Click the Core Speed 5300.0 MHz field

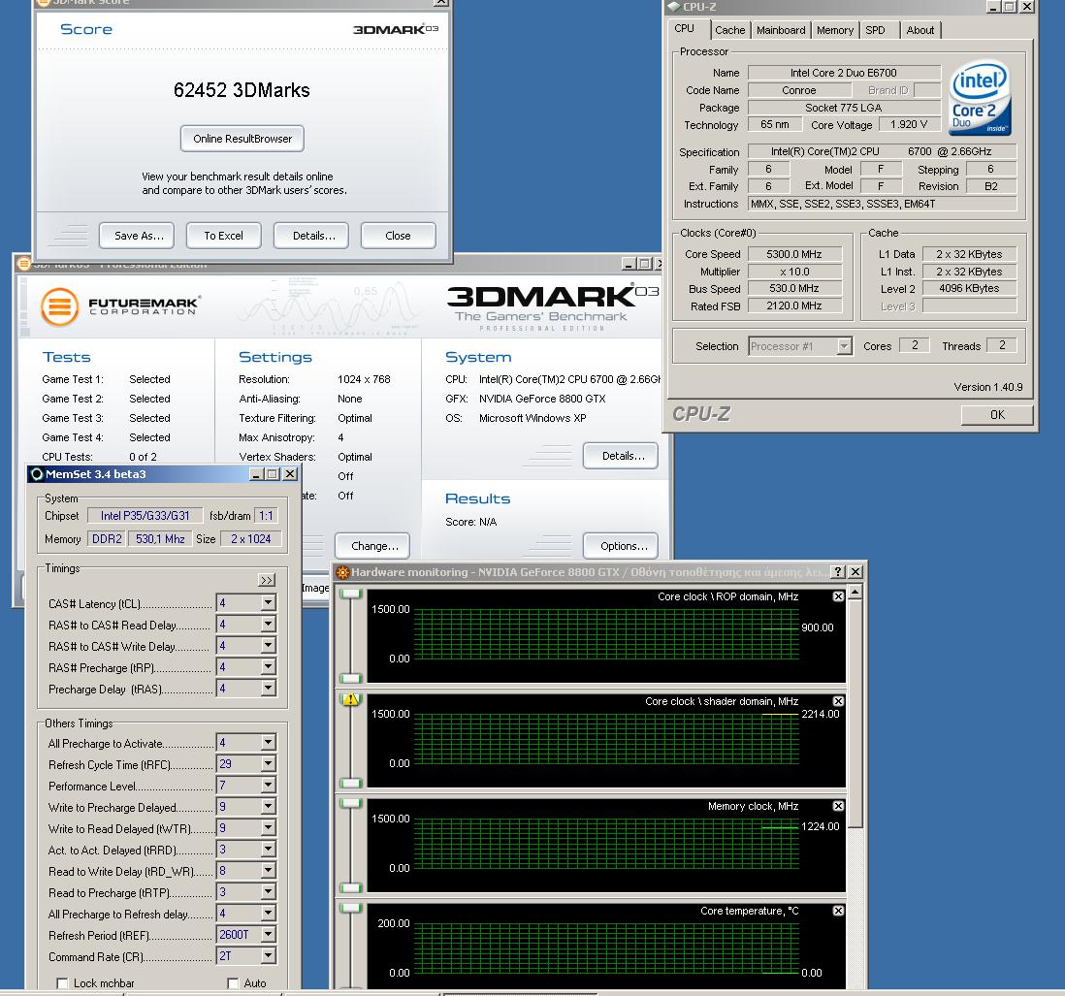tap(794, 254)
